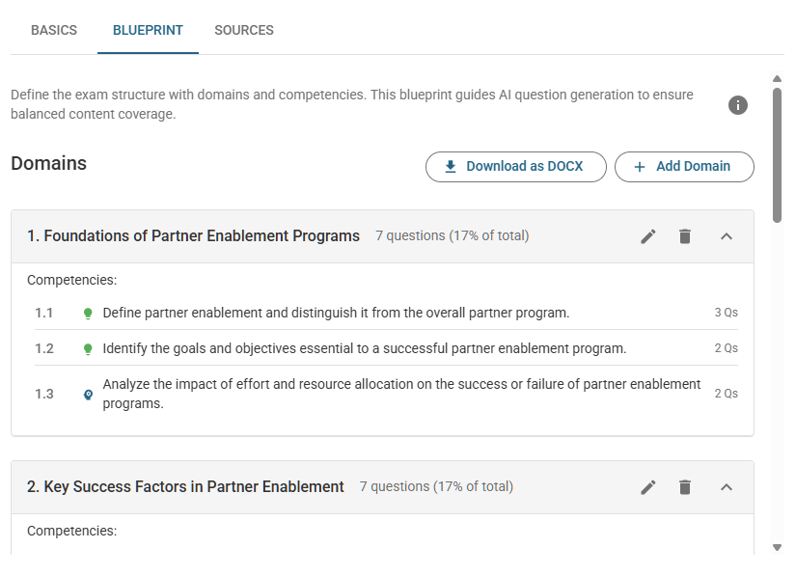Screen dimensions: 796x576
Task: Click green lightbulb icon for competency 1.2
Action: 88,349
